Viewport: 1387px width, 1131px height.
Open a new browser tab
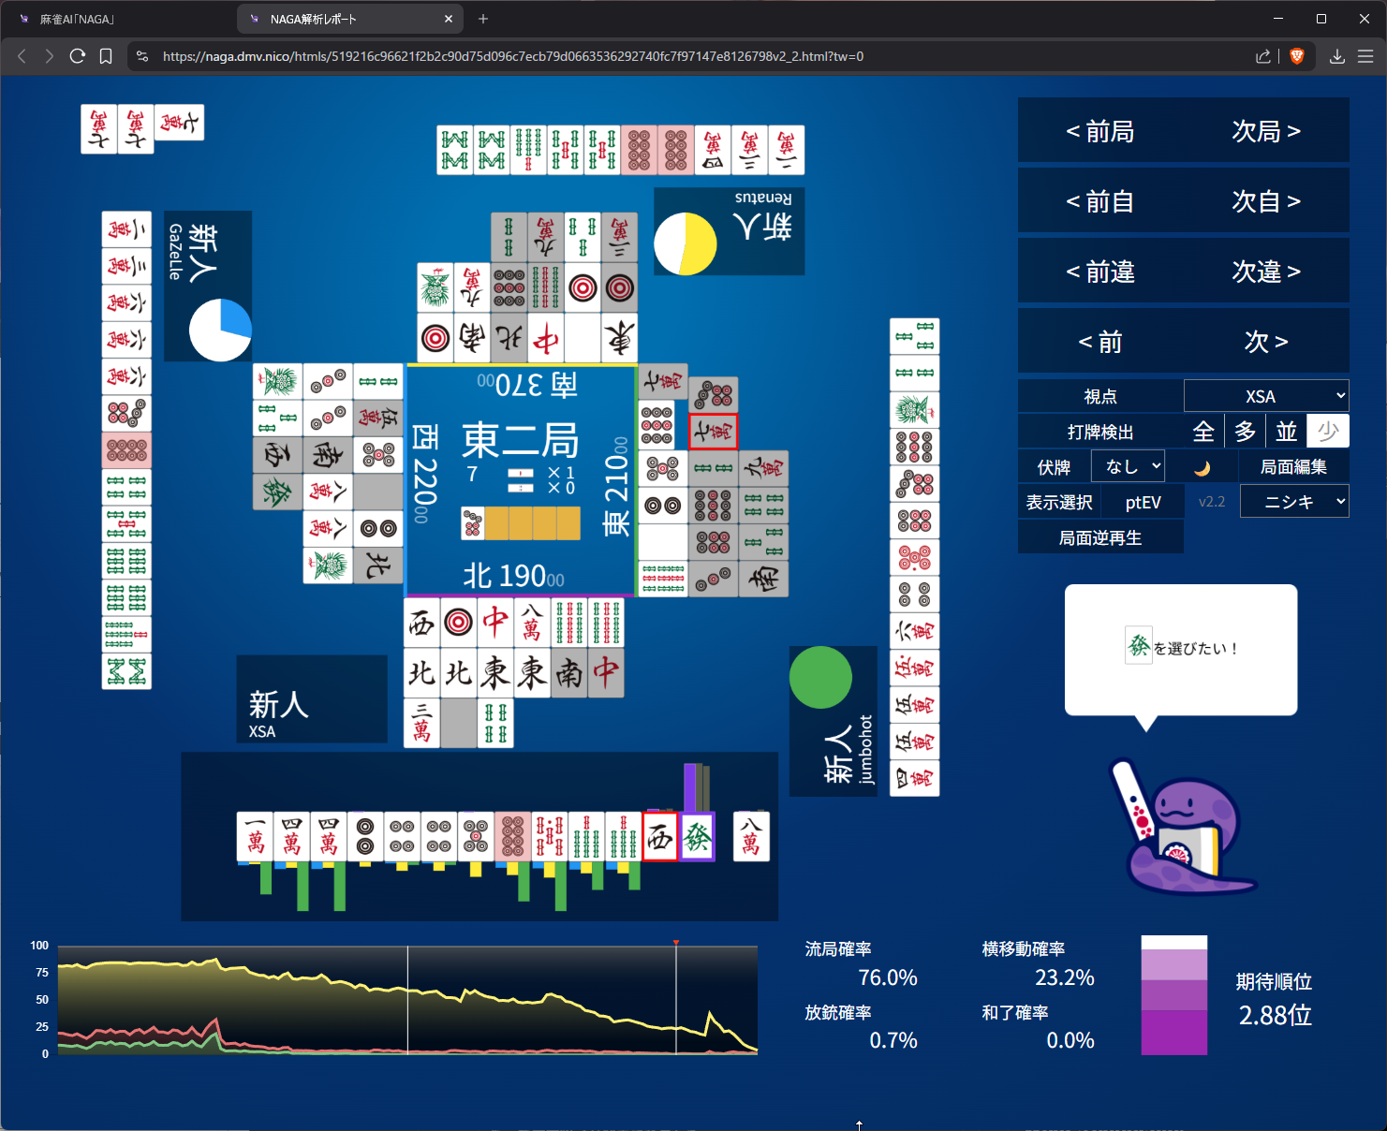coord(483,19)
